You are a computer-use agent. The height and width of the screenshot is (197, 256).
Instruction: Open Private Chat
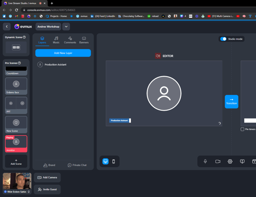click(77, 165)
